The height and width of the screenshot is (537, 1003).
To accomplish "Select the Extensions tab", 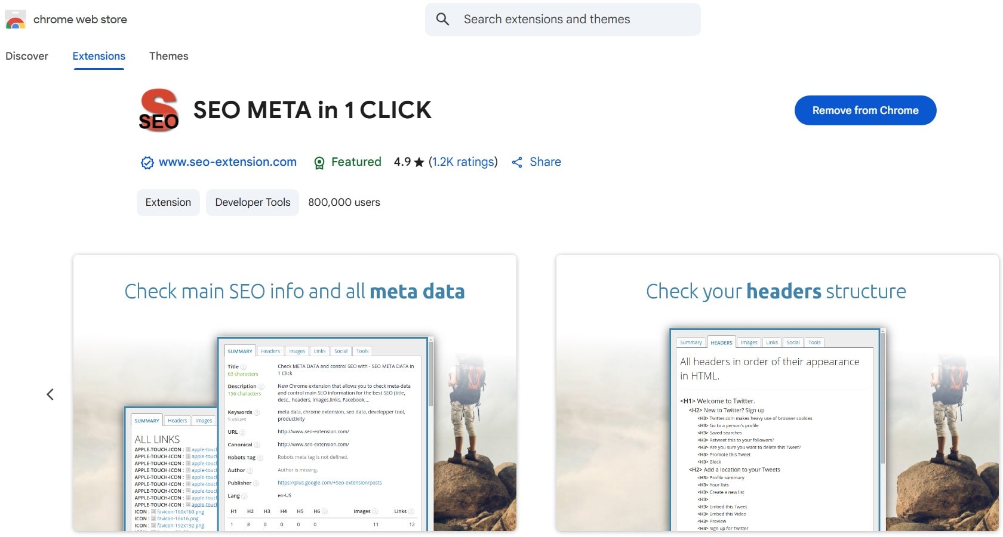I will (x=99, y=55).
